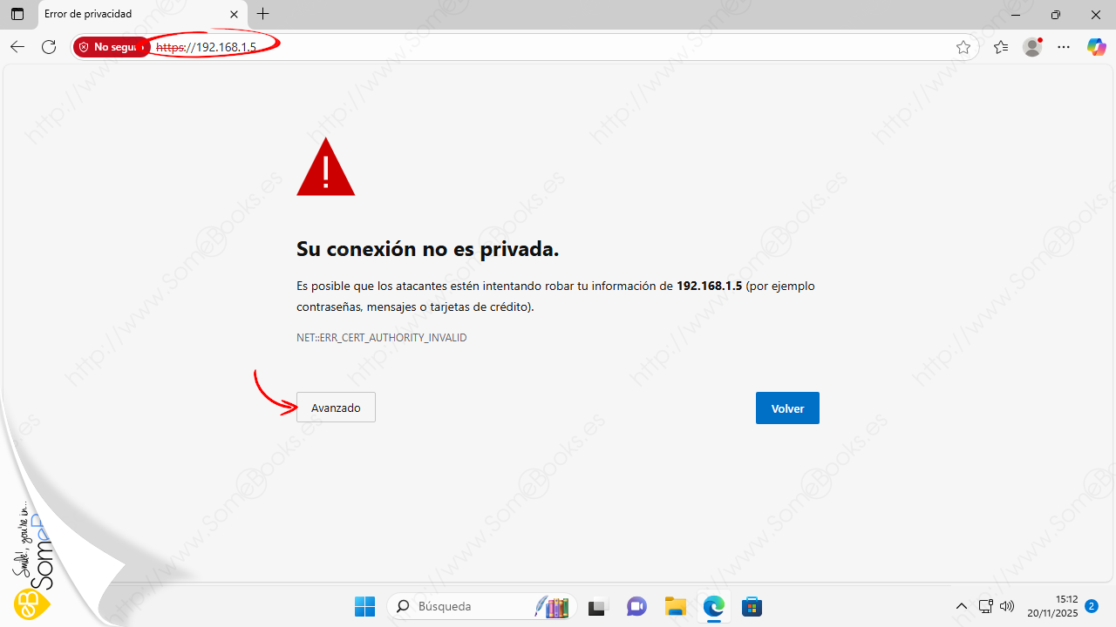The image size is (1116, 627).
Task: Open the volume control in system tray
Action: pyautogui.click(x=1007, y=606)
